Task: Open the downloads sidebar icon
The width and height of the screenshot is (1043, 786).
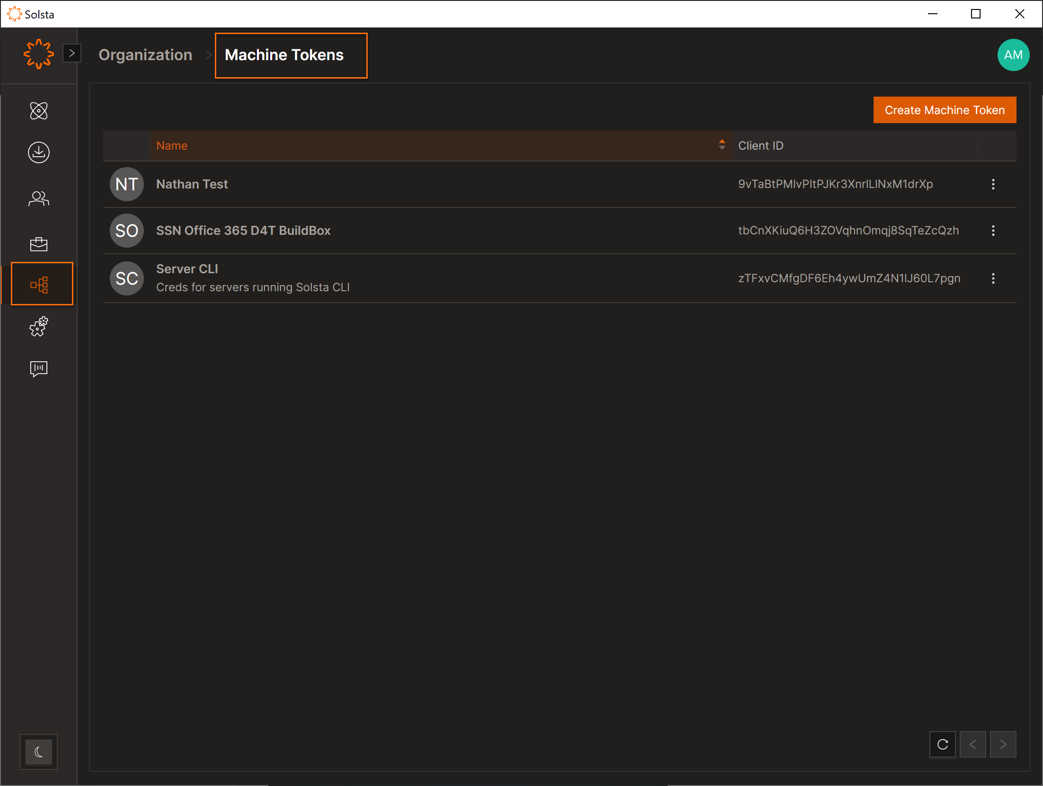Action: click(x=39, y=152)
